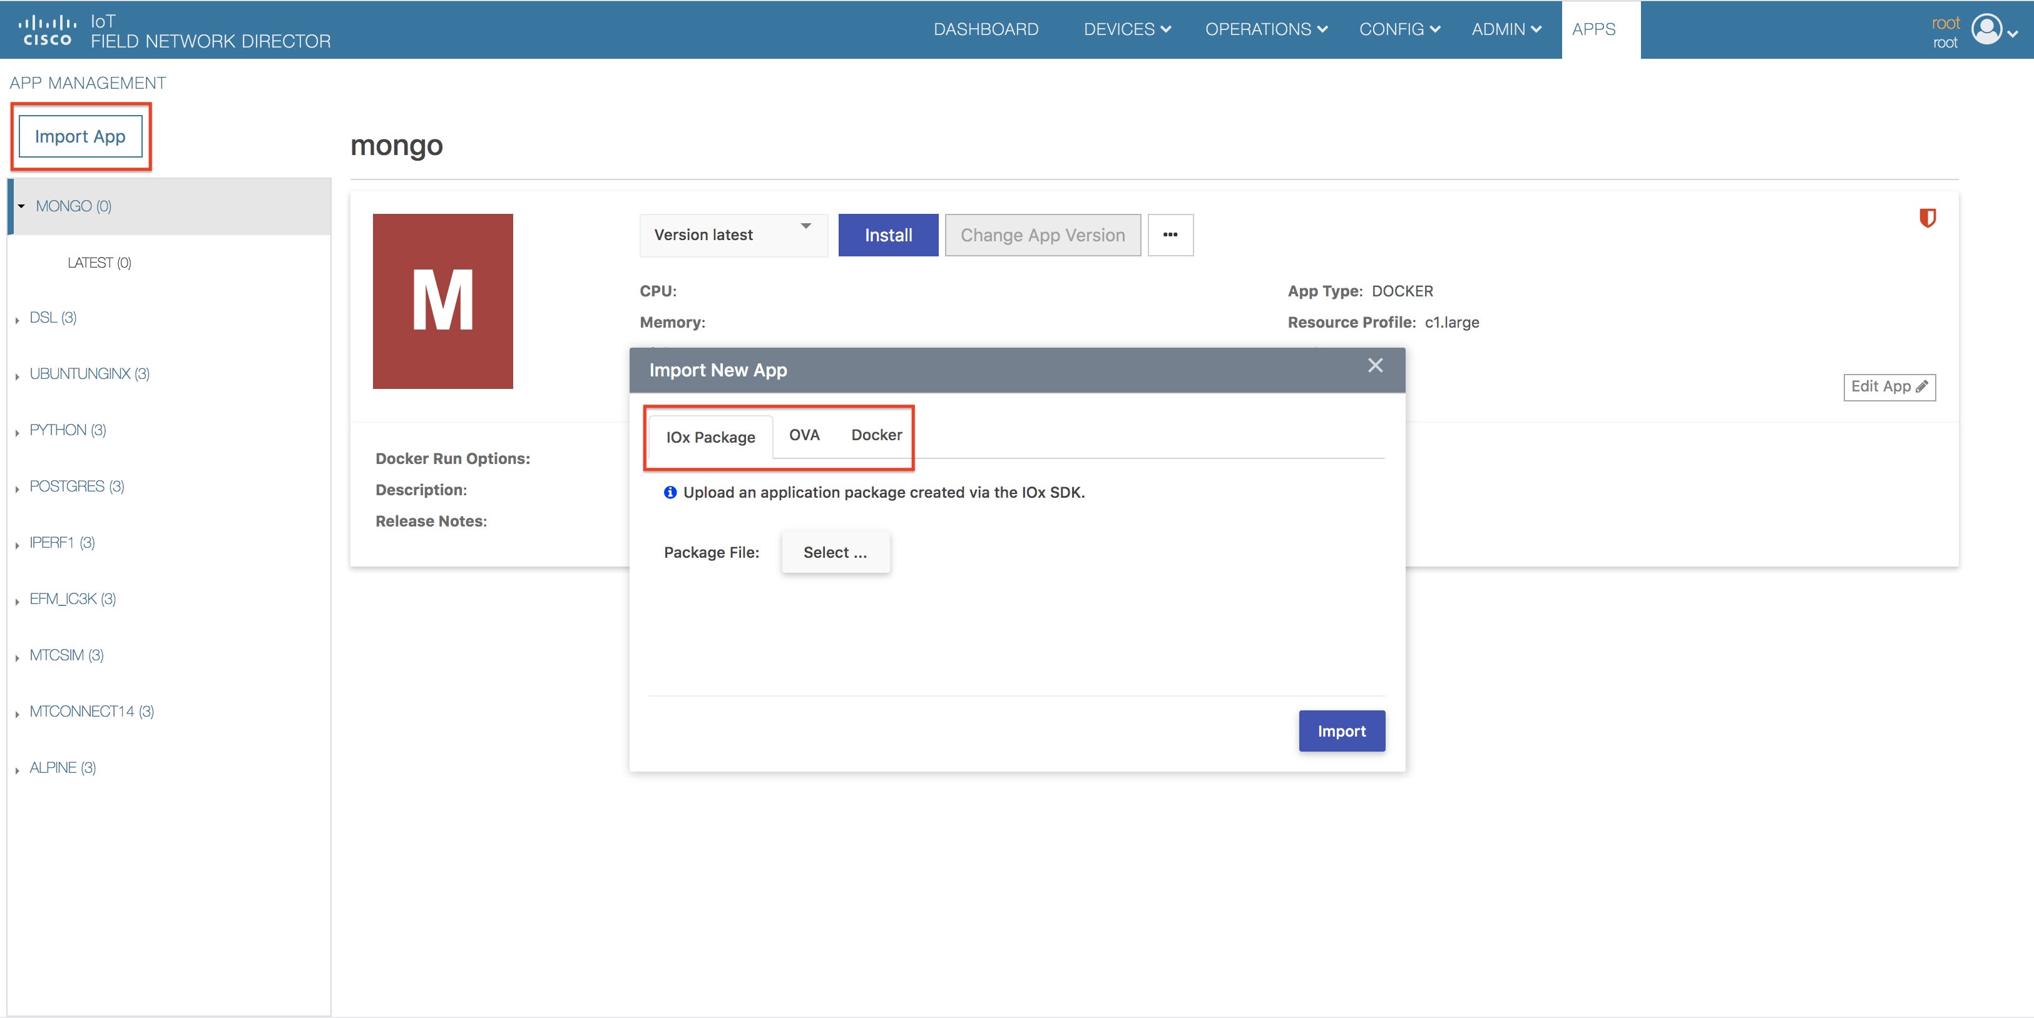2034x1018 pixels.
Task: Click the APP MANAGEMENT heading
Action: 88,83
